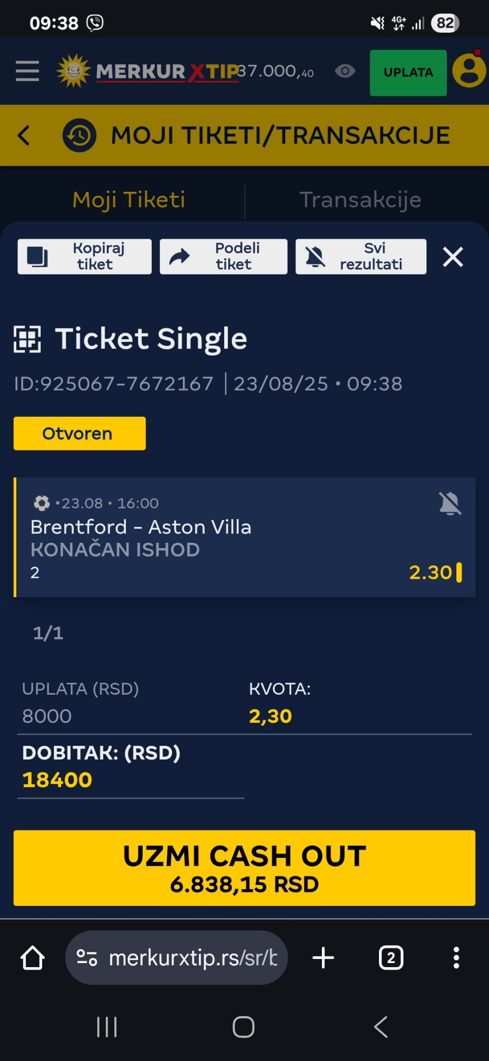Go back using the yellow header chevron
This screenshot has height=1061, width=489.
point(24,136)
